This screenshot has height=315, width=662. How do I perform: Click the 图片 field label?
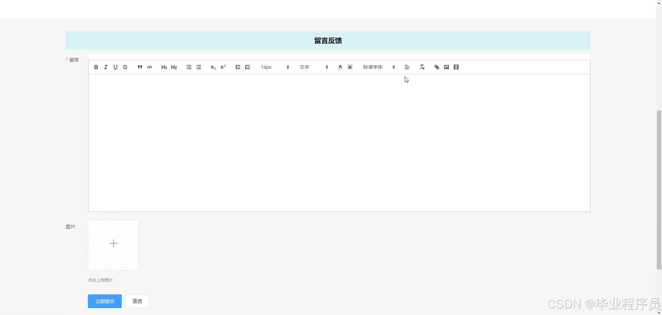click(x=70, y=227)
